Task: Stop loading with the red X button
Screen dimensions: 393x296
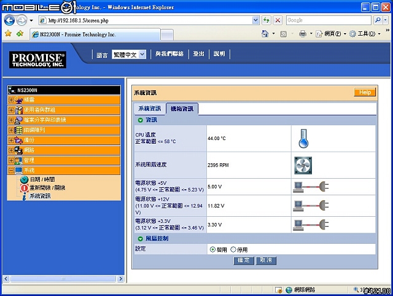Action: (x=278, y=20)
